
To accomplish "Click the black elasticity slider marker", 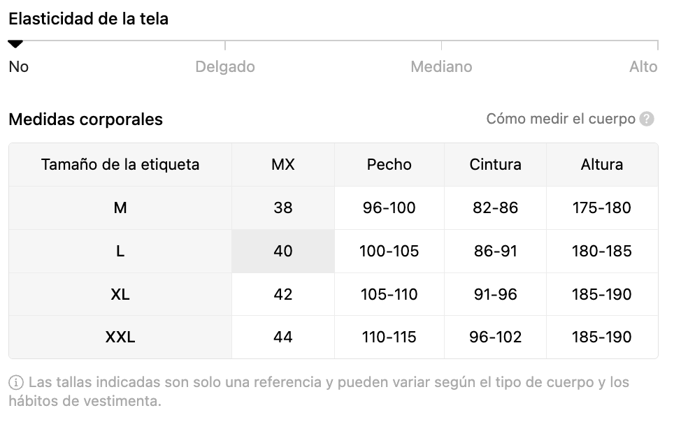I will (15, 44).
